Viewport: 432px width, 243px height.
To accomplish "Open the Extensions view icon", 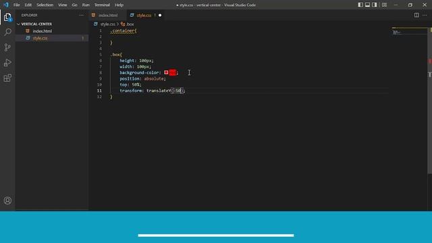I will coord(7,78).
